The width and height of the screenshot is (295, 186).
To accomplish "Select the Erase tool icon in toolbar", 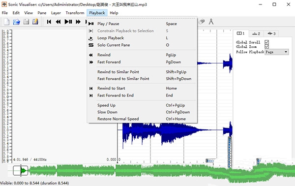I will pyautogui.click(x=202, y=22).
